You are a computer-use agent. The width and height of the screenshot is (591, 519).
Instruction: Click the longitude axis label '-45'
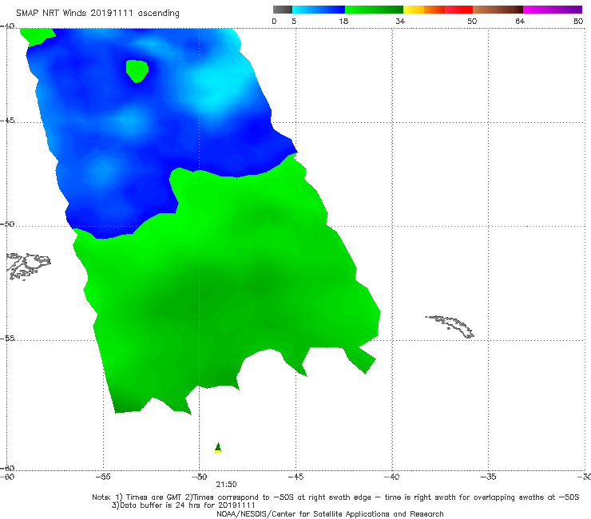(x=295, y=477)
